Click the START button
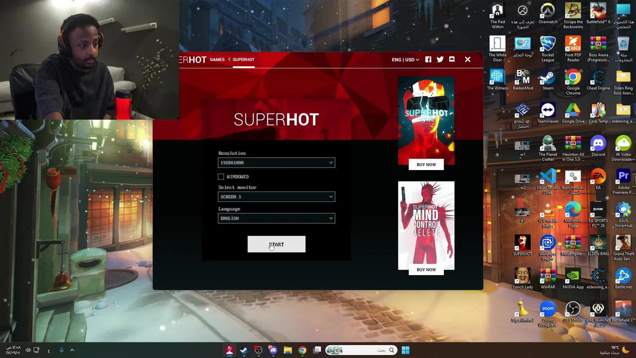Screen dimensions: 636x358 [276, 245]
